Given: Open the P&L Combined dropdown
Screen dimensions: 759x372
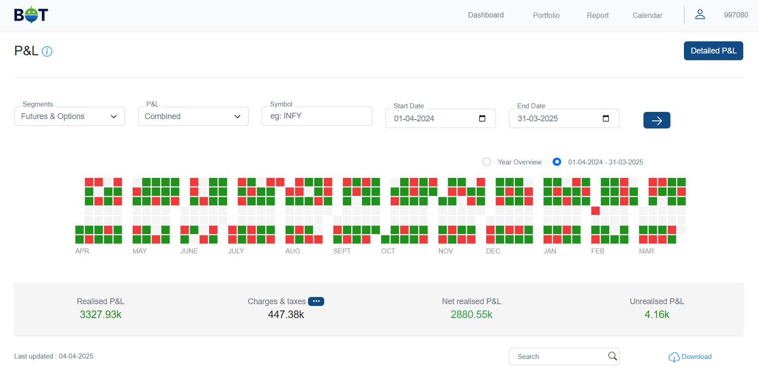Looking at the screenshot, I should (x=193, y=116).
